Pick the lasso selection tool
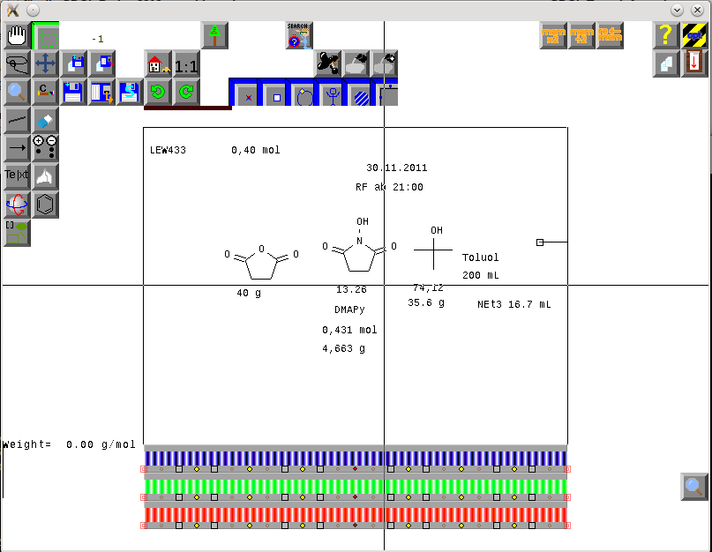712x552 pixels. [17, 64]
